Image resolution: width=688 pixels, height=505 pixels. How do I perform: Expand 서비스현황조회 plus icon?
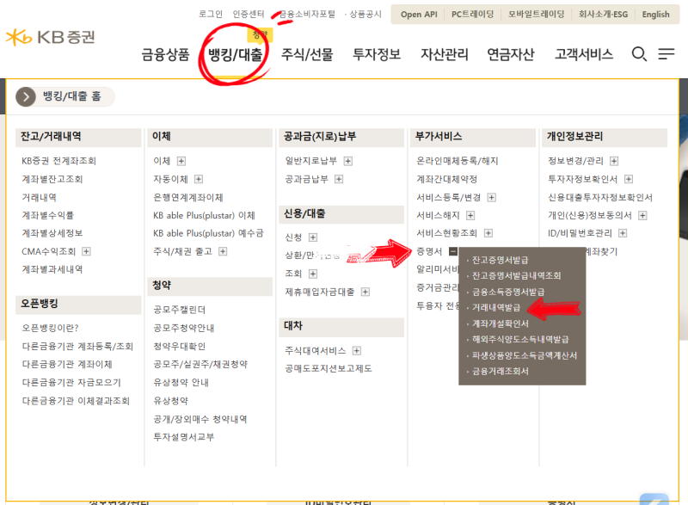coord(488,233)
